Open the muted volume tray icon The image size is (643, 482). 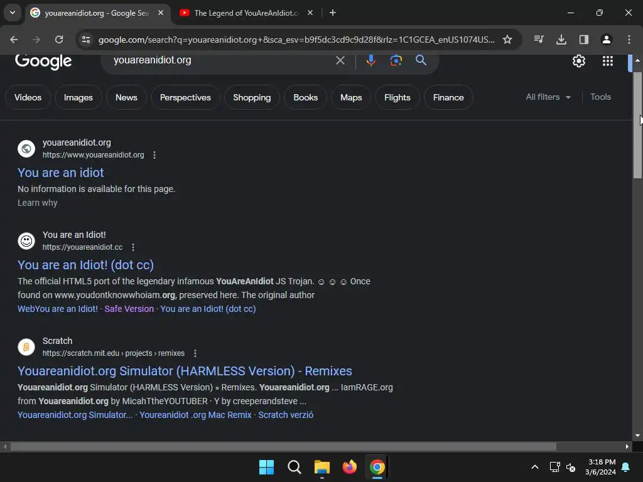coord(570,467)
